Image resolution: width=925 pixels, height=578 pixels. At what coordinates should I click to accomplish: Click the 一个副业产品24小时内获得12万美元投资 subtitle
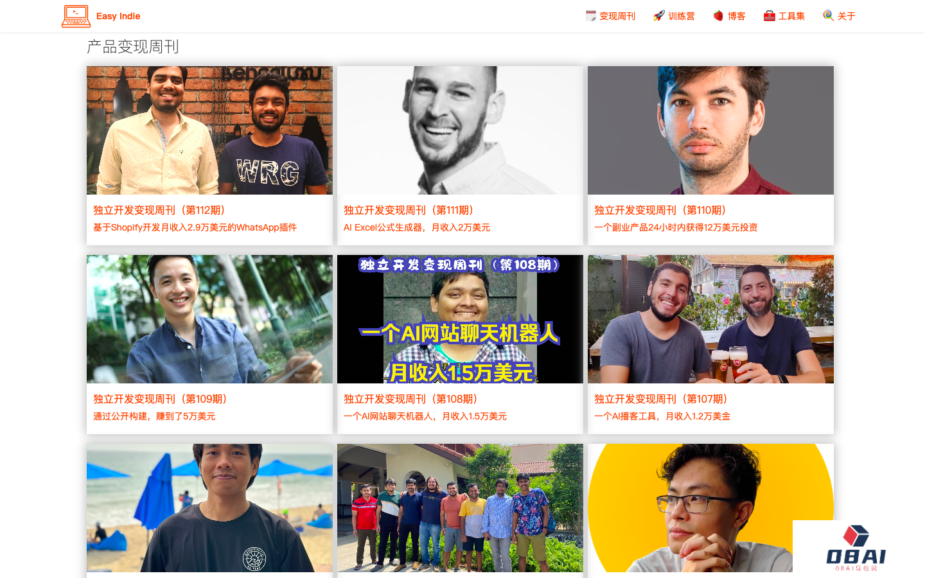click(x=676, y=227)
